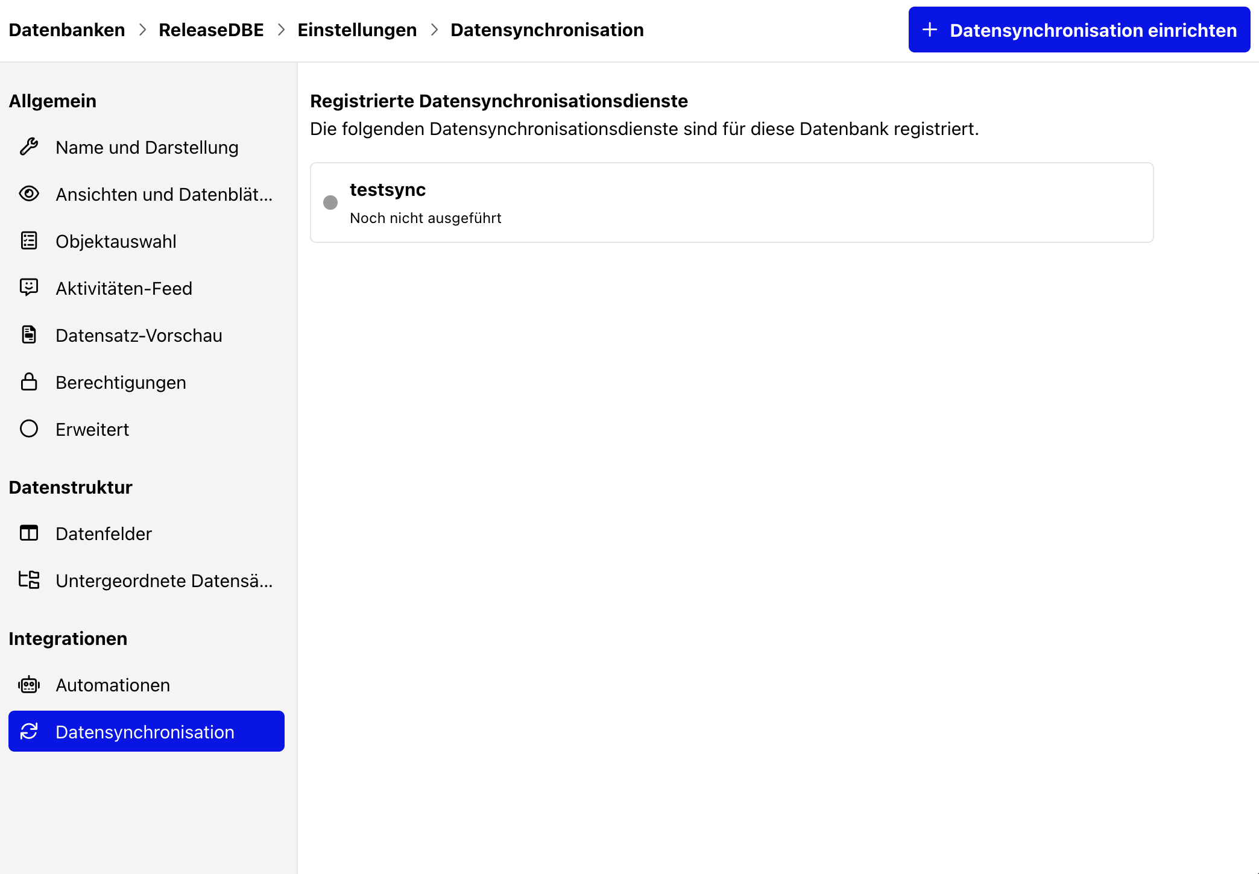This screenshot has height=874, width=1259.
Task: Open the Objektauswahl settings page
Action: pyautogui.click(x=147, y=241)
